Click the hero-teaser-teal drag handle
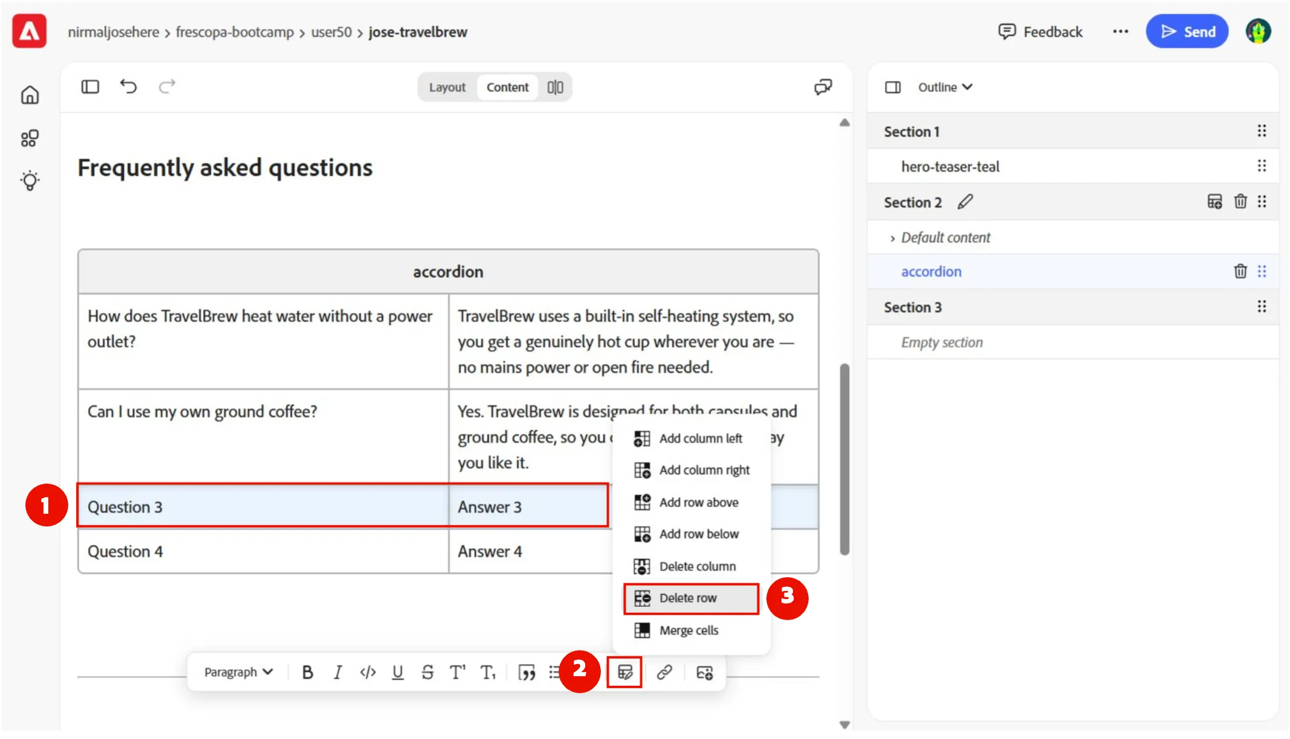This screenshot has height=739, width=1290. tap(1262, 166)
